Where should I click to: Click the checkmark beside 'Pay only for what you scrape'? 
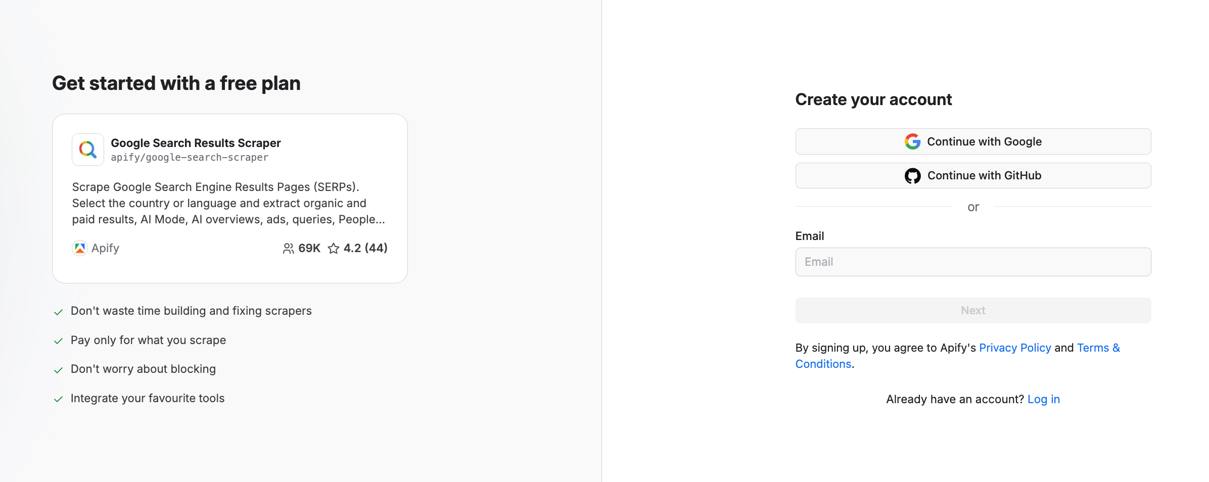(x=59, y=341)
